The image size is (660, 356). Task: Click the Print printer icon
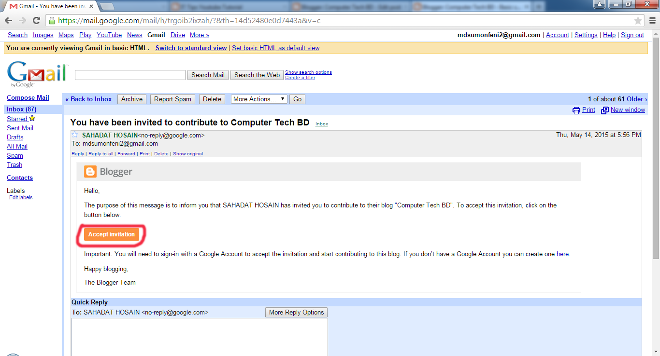pos(576,110)
